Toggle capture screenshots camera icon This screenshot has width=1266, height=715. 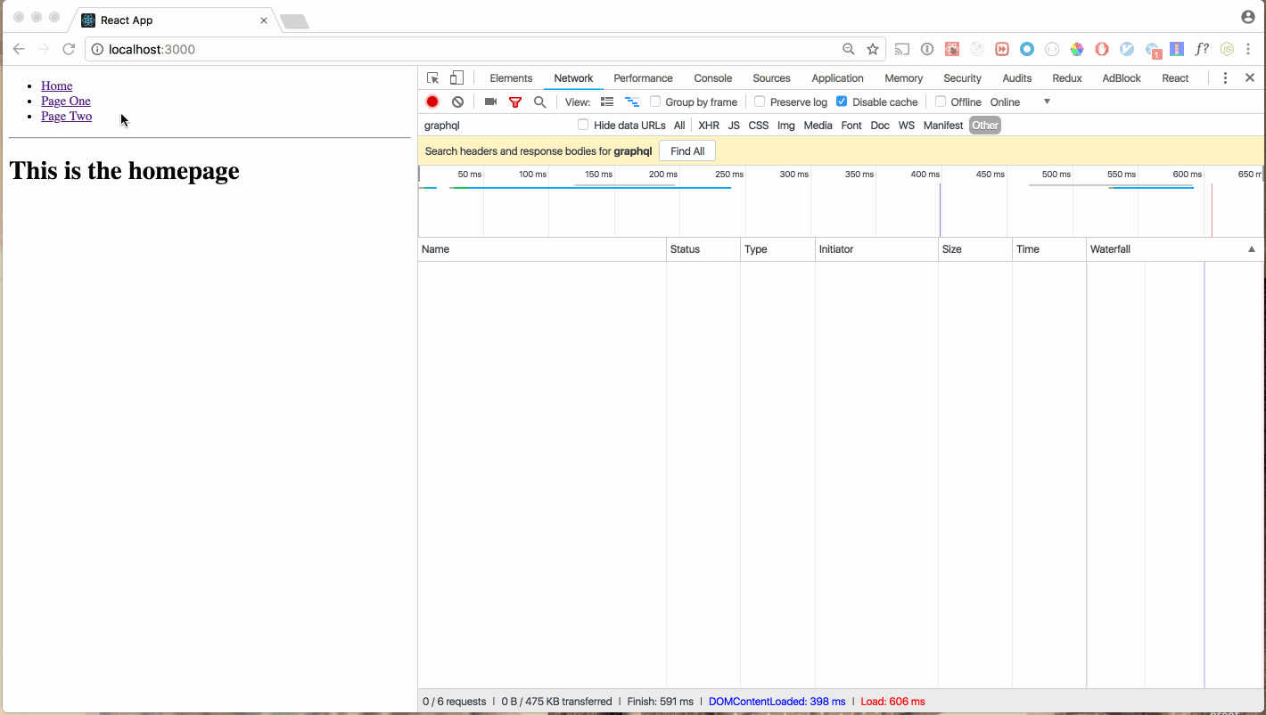490,102
